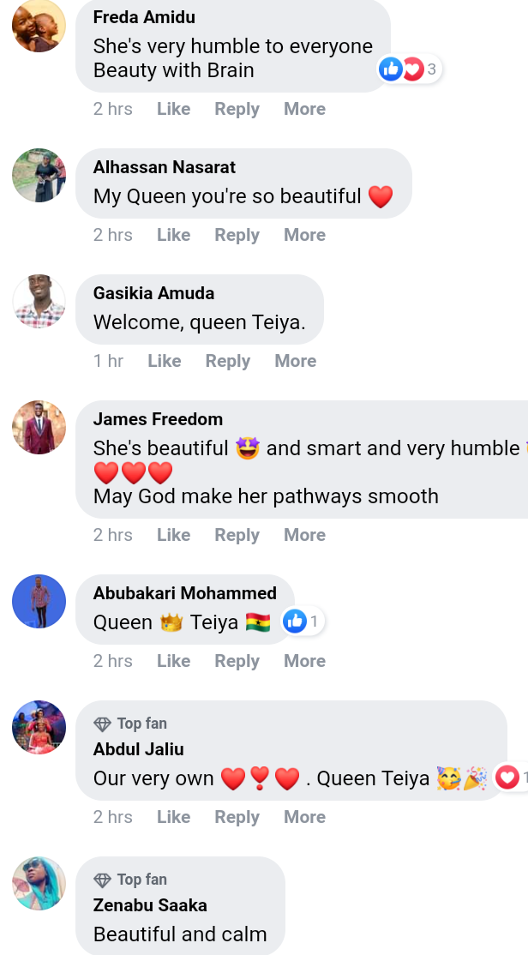Open Freda Amidu's profile picture
Image resolution: width=528 pixels, height=955 pixels.
point(39,26)
